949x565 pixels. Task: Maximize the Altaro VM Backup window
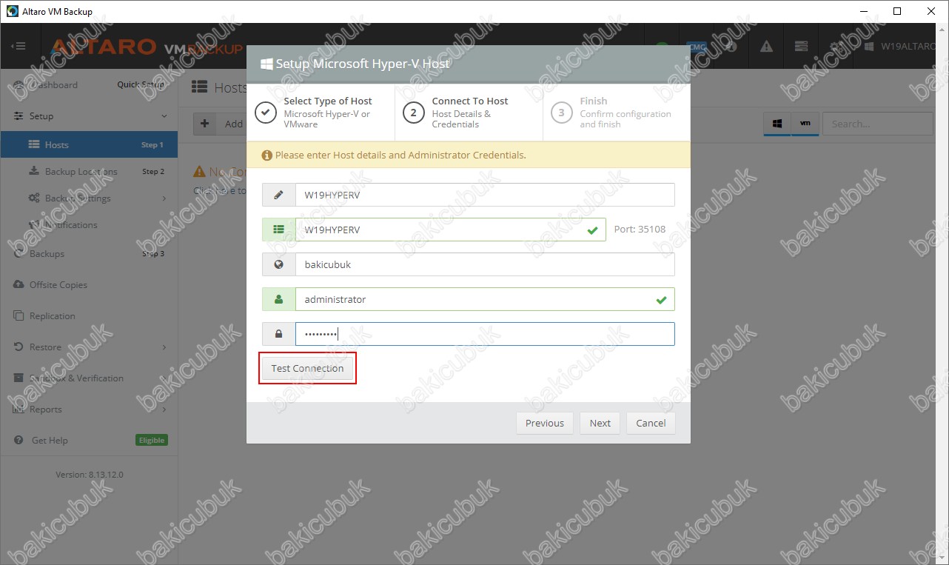897,11
